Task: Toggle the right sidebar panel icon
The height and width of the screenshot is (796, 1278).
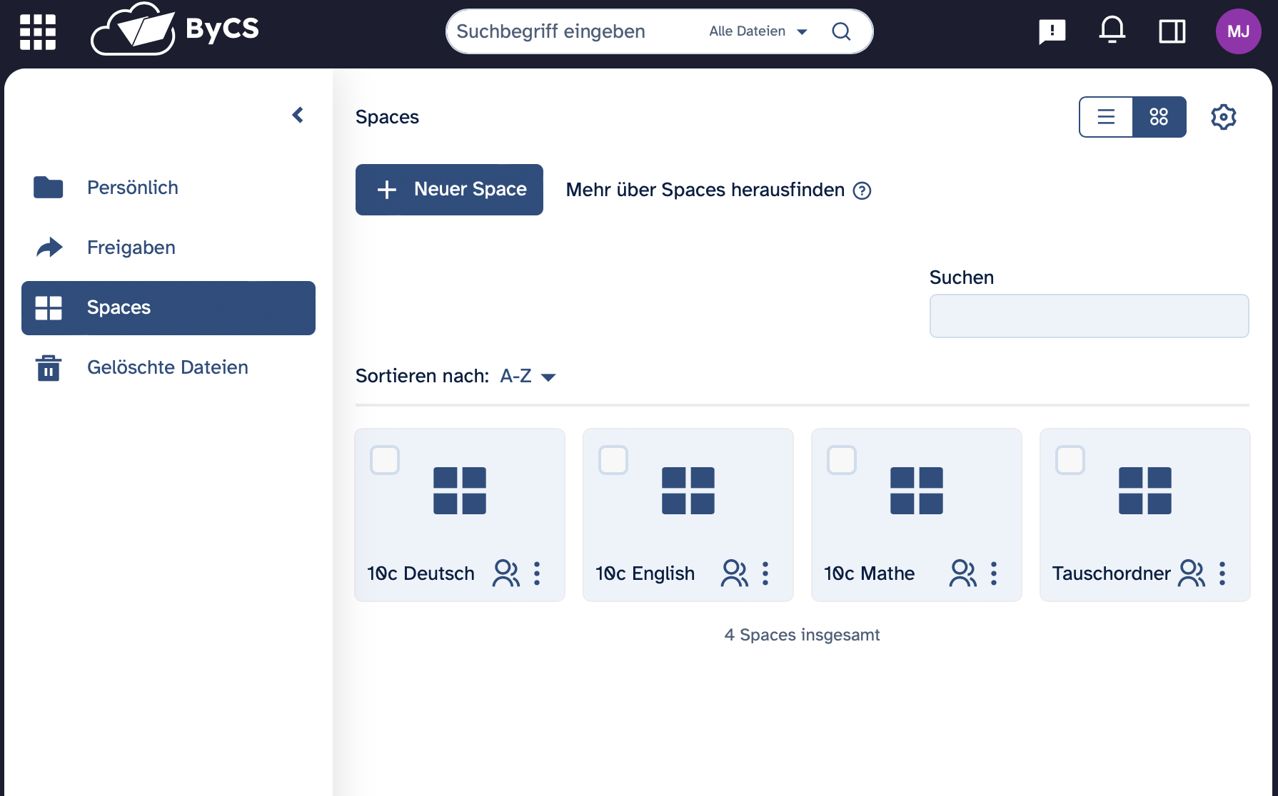Action: pyautogui.click(x=1172, y=31)
